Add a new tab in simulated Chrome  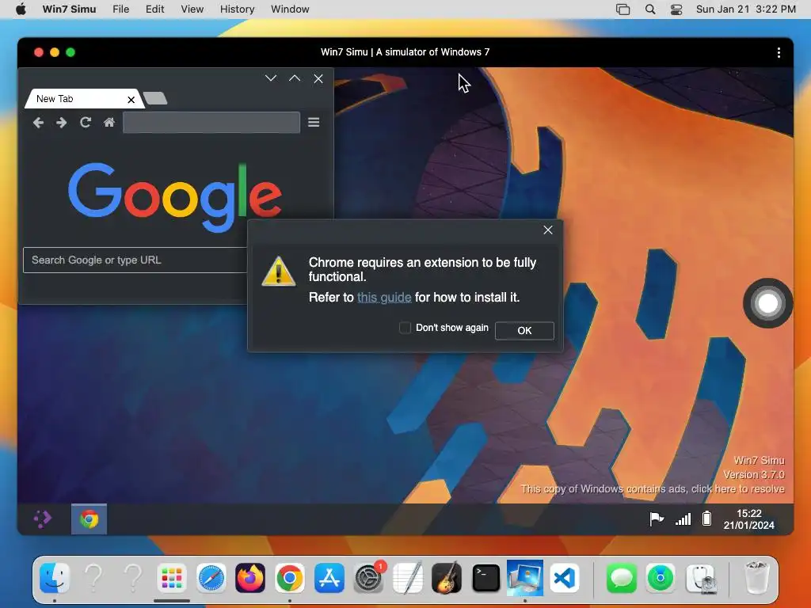click(x=155, y=97)
